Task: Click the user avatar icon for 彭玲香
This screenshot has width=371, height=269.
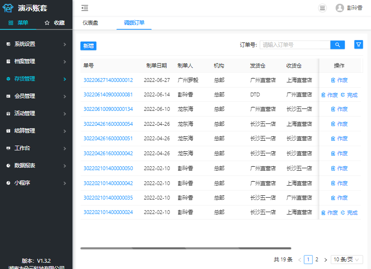Action: pos(340,8)
